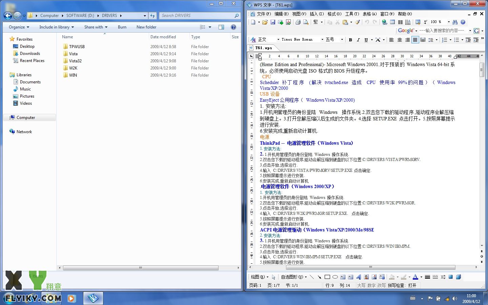Expand Include in library dropdown
The height and width of the screenshot is (305, 488).
click(57, 27)
